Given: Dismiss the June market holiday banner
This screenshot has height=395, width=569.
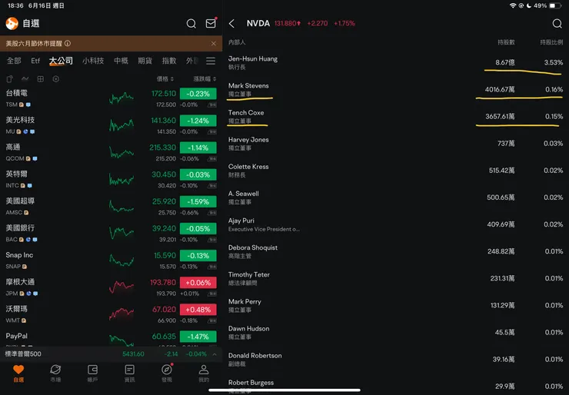Looking at the screenshot, I should point(214,44).
